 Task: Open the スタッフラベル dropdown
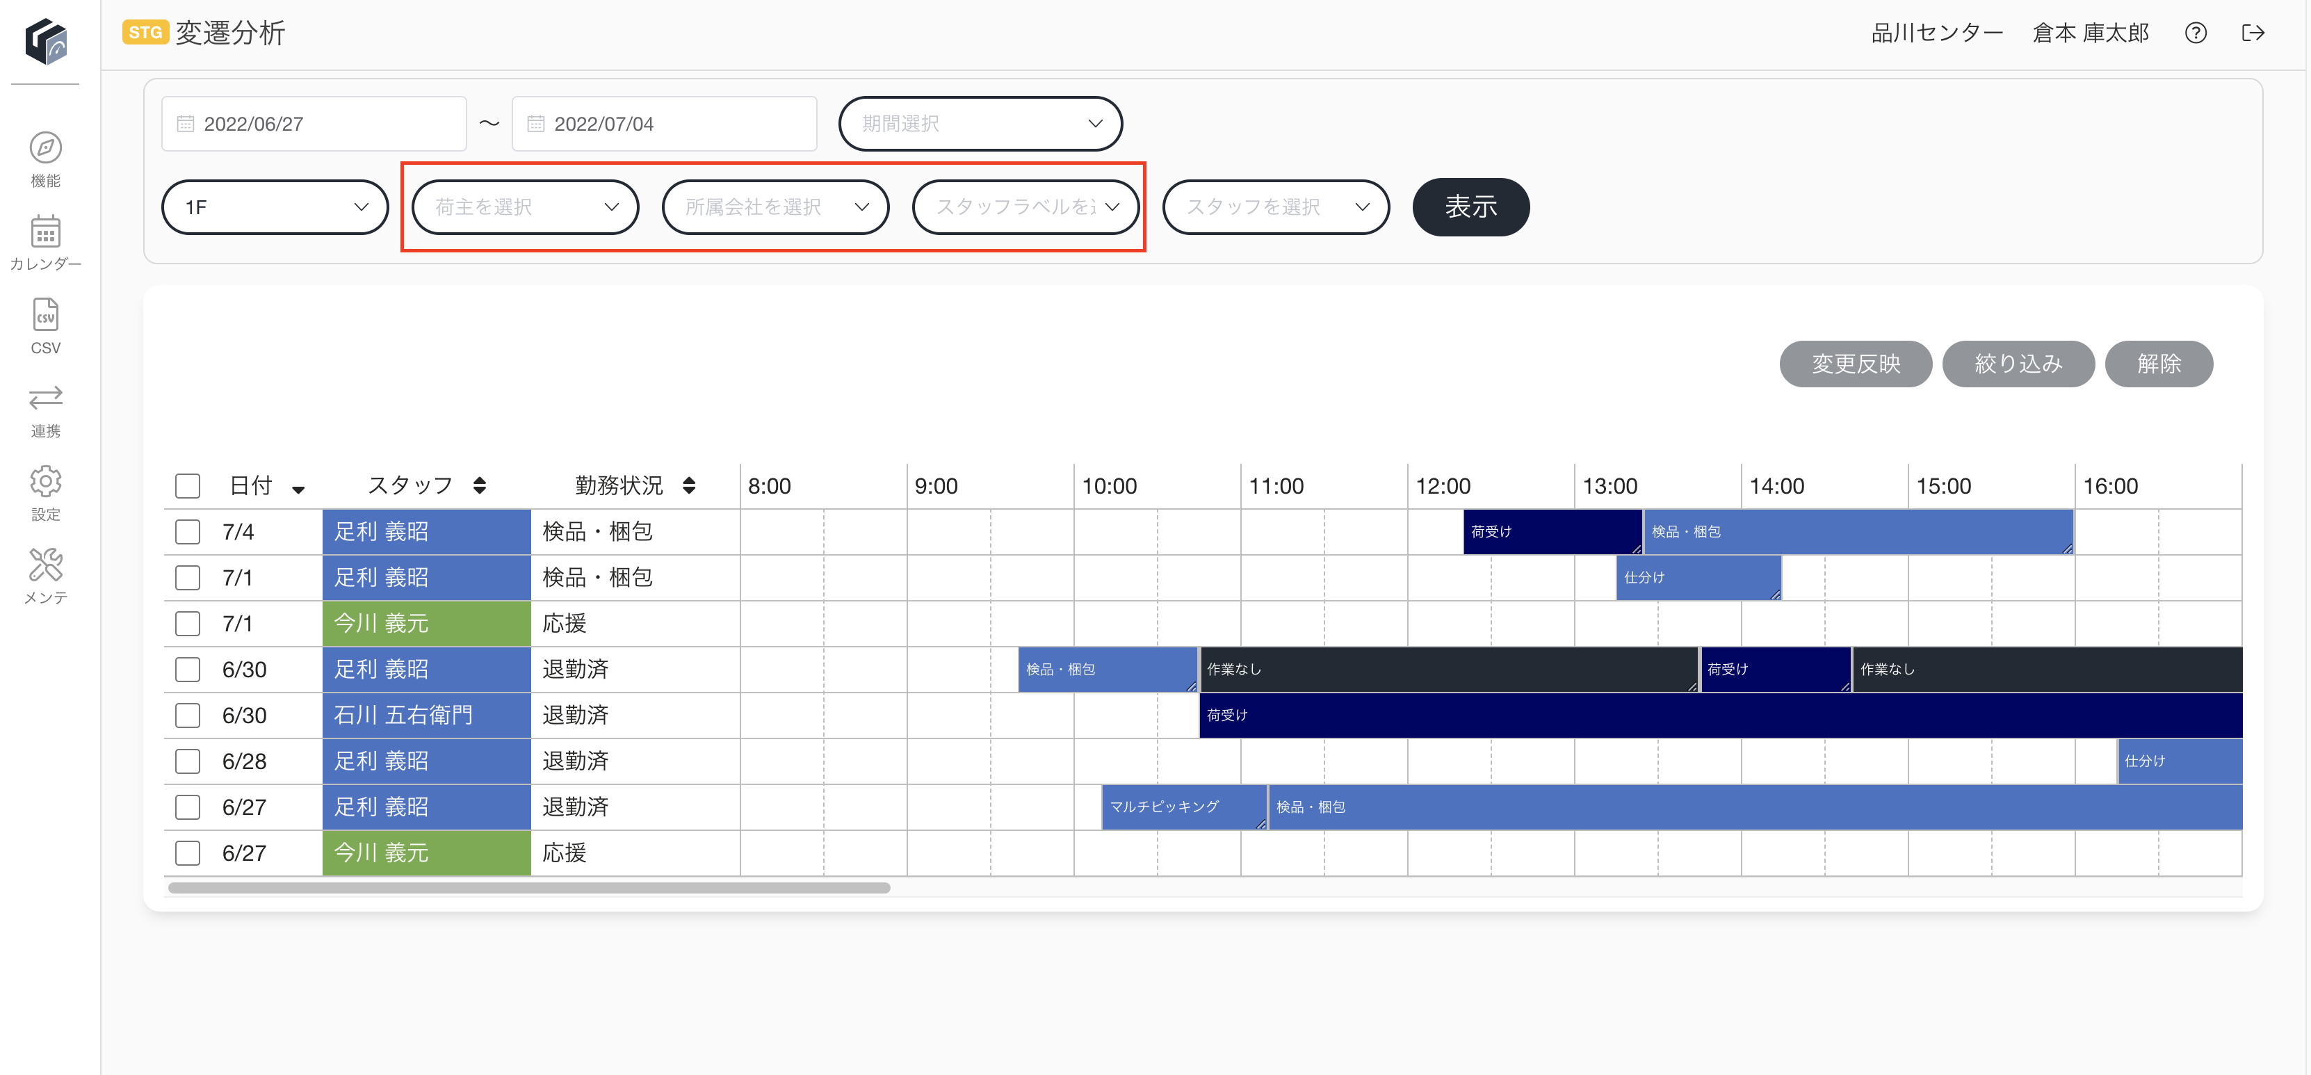1025,207
